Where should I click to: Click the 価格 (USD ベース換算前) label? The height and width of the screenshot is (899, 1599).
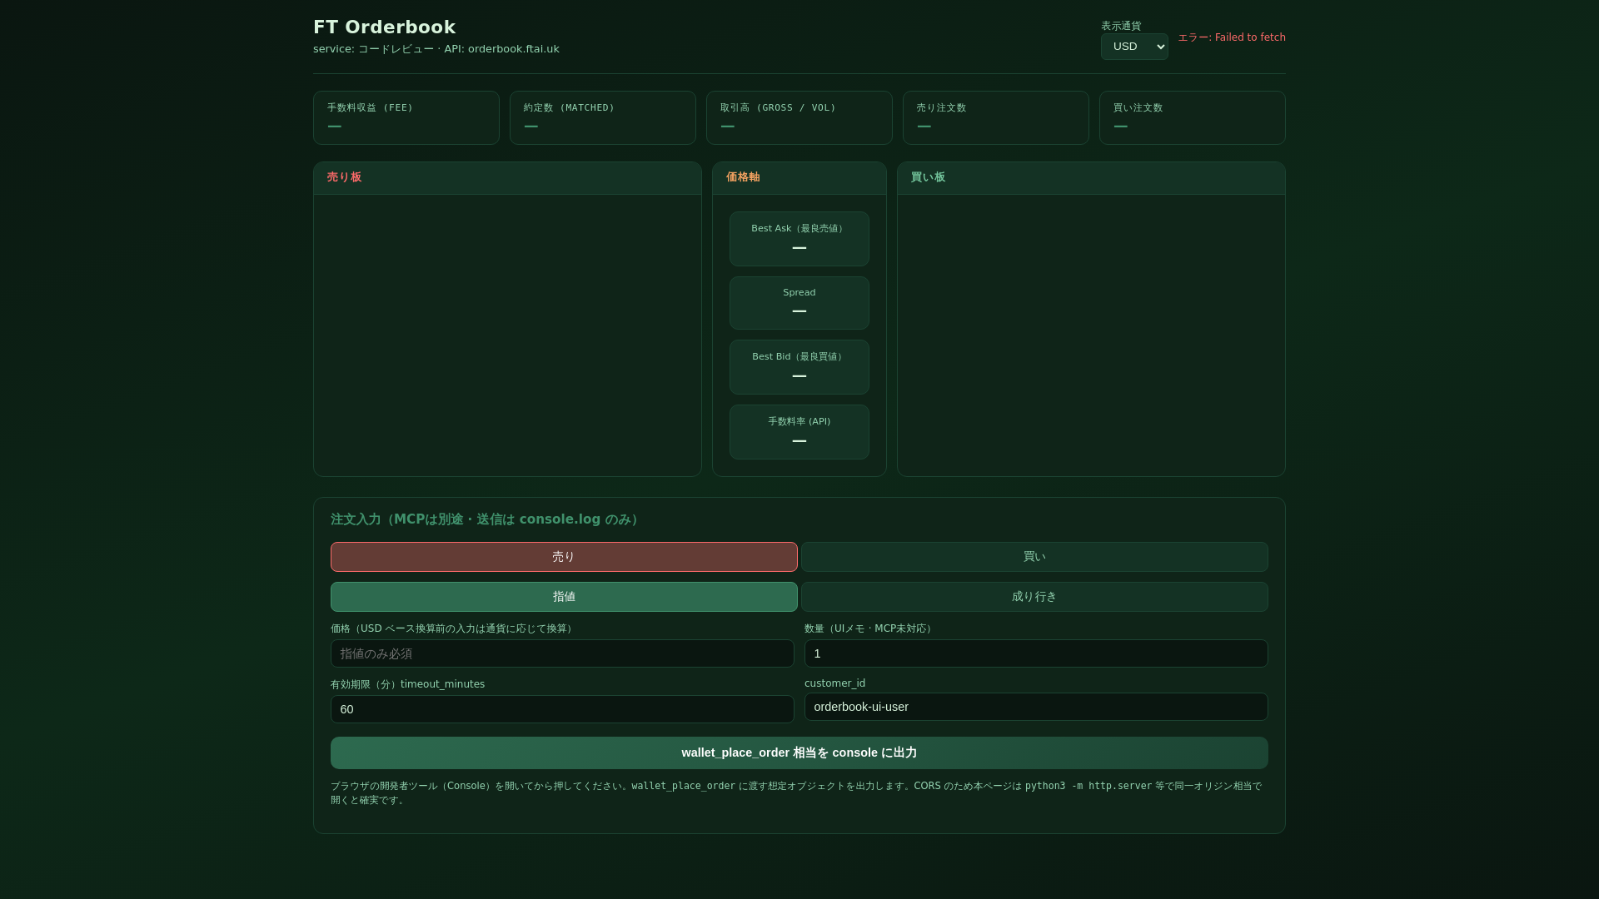452,628
